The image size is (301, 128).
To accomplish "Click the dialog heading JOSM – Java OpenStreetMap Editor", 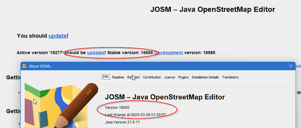I will (x=165, y=97).
